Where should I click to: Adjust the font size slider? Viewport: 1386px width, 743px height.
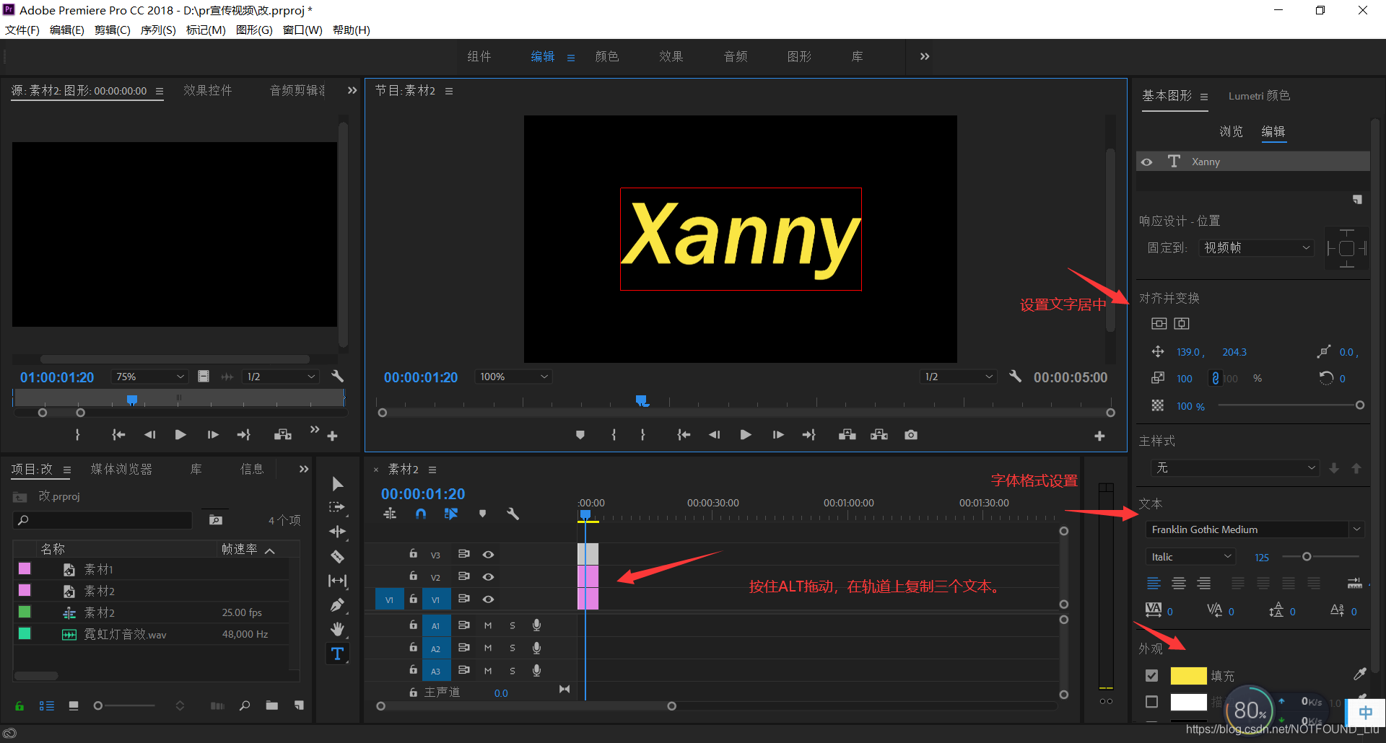(x=1307, y=556)
